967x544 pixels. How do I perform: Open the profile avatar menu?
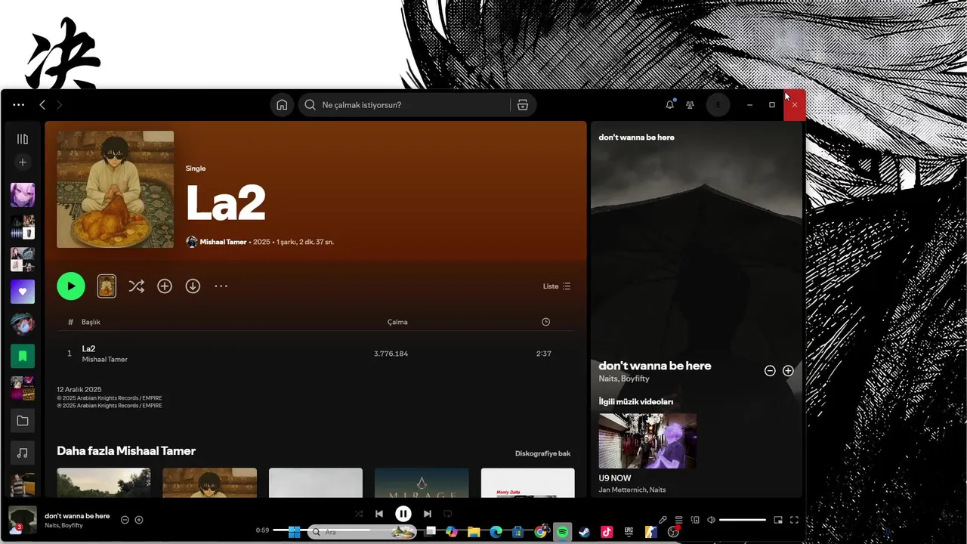[x=718, y=105]
